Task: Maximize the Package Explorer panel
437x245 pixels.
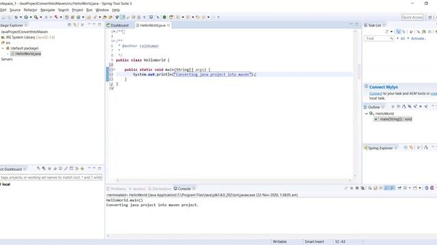Action: pyautogui.click(x=100, y=24)
